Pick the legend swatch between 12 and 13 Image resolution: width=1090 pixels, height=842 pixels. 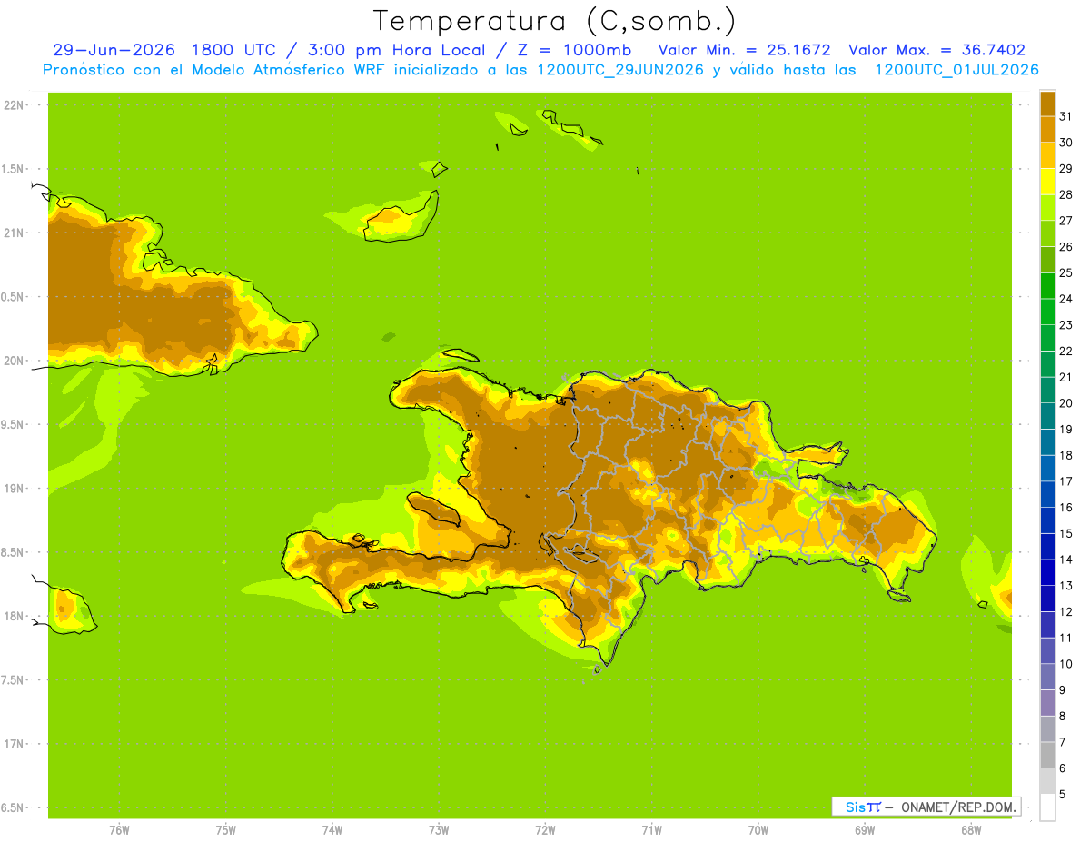[x=1047, y=599]
